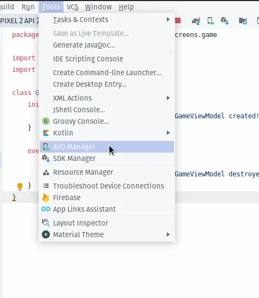The image size is (259, 298).
Task: Click the first 'import' keyword line
Action: pos(24,58)
